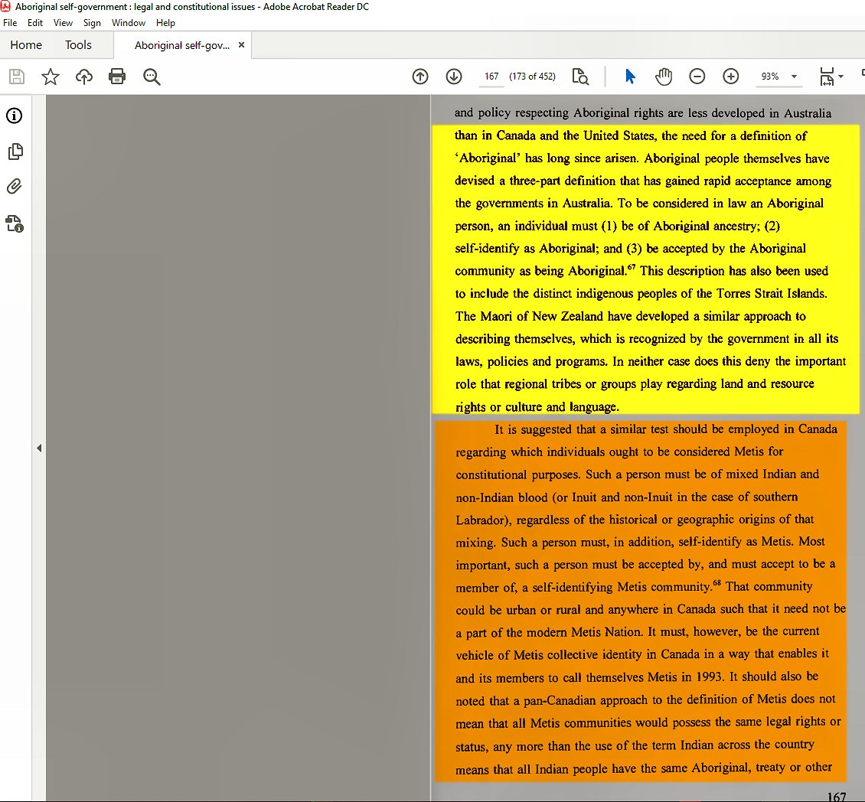The width and height of the screenshot is (865, 802).
Task: Click the page number field showing 167
Action: 491,76
